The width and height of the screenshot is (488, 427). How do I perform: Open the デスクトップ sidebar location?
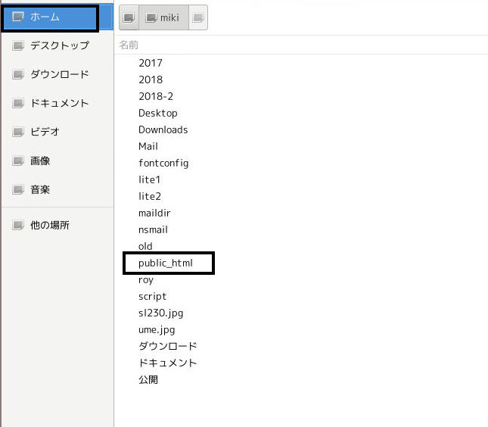coord(58,45)
